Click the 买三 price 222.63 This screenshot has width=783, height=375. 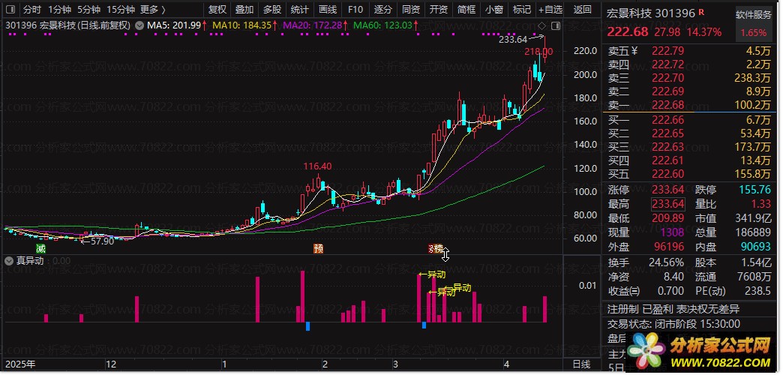click(x=667, y=146)
